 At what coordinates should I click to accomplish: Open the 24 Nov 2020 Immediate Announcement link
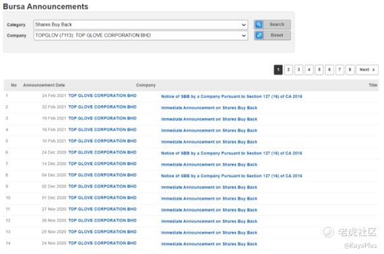point(209,244)
